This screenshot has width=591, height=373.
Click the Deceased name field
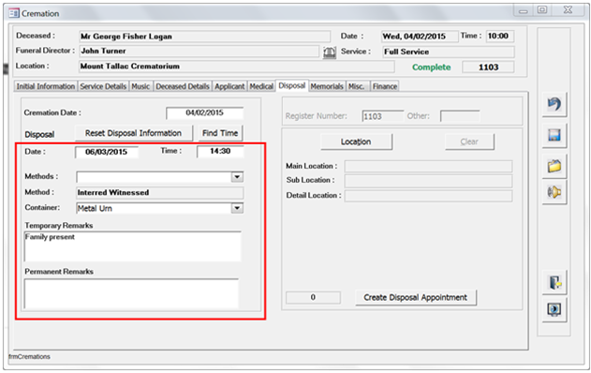[x=205, y=37]
